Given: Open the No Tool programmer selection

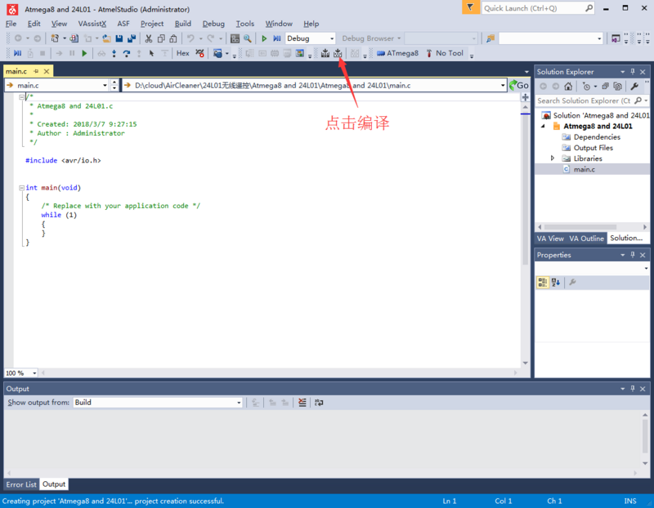Looking at the screenshot, I should click(x=444, y=53).
